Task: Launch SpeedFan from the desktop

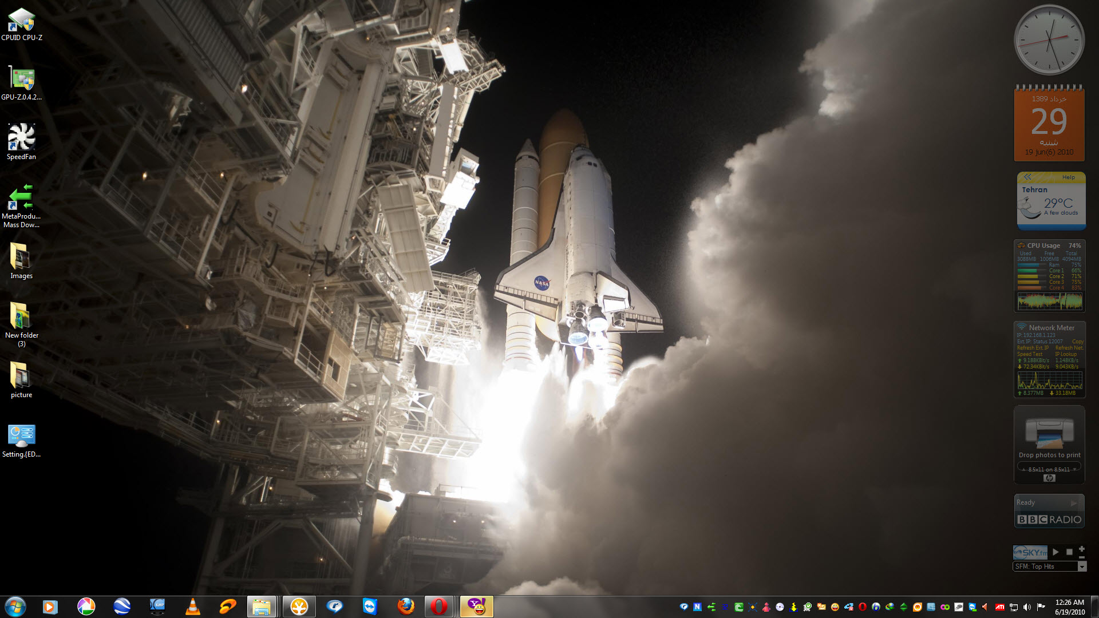Action: click(22, 142)
